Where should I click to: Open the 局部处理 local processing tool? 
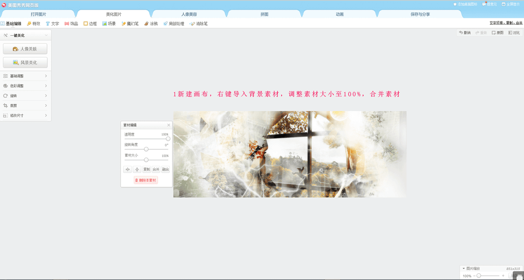tap(173, 24)
